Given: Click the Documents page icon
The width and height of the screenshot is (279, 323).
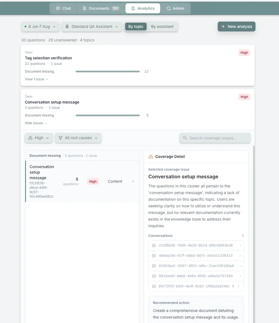Looking at the screenshot, I should 84,8.
